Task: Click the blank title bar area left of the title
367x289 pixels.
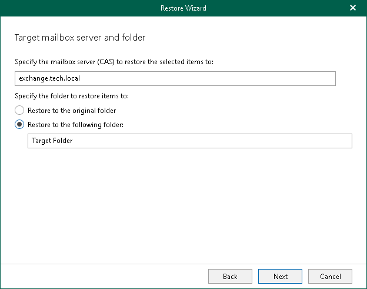Action: (x=71, y=8)
